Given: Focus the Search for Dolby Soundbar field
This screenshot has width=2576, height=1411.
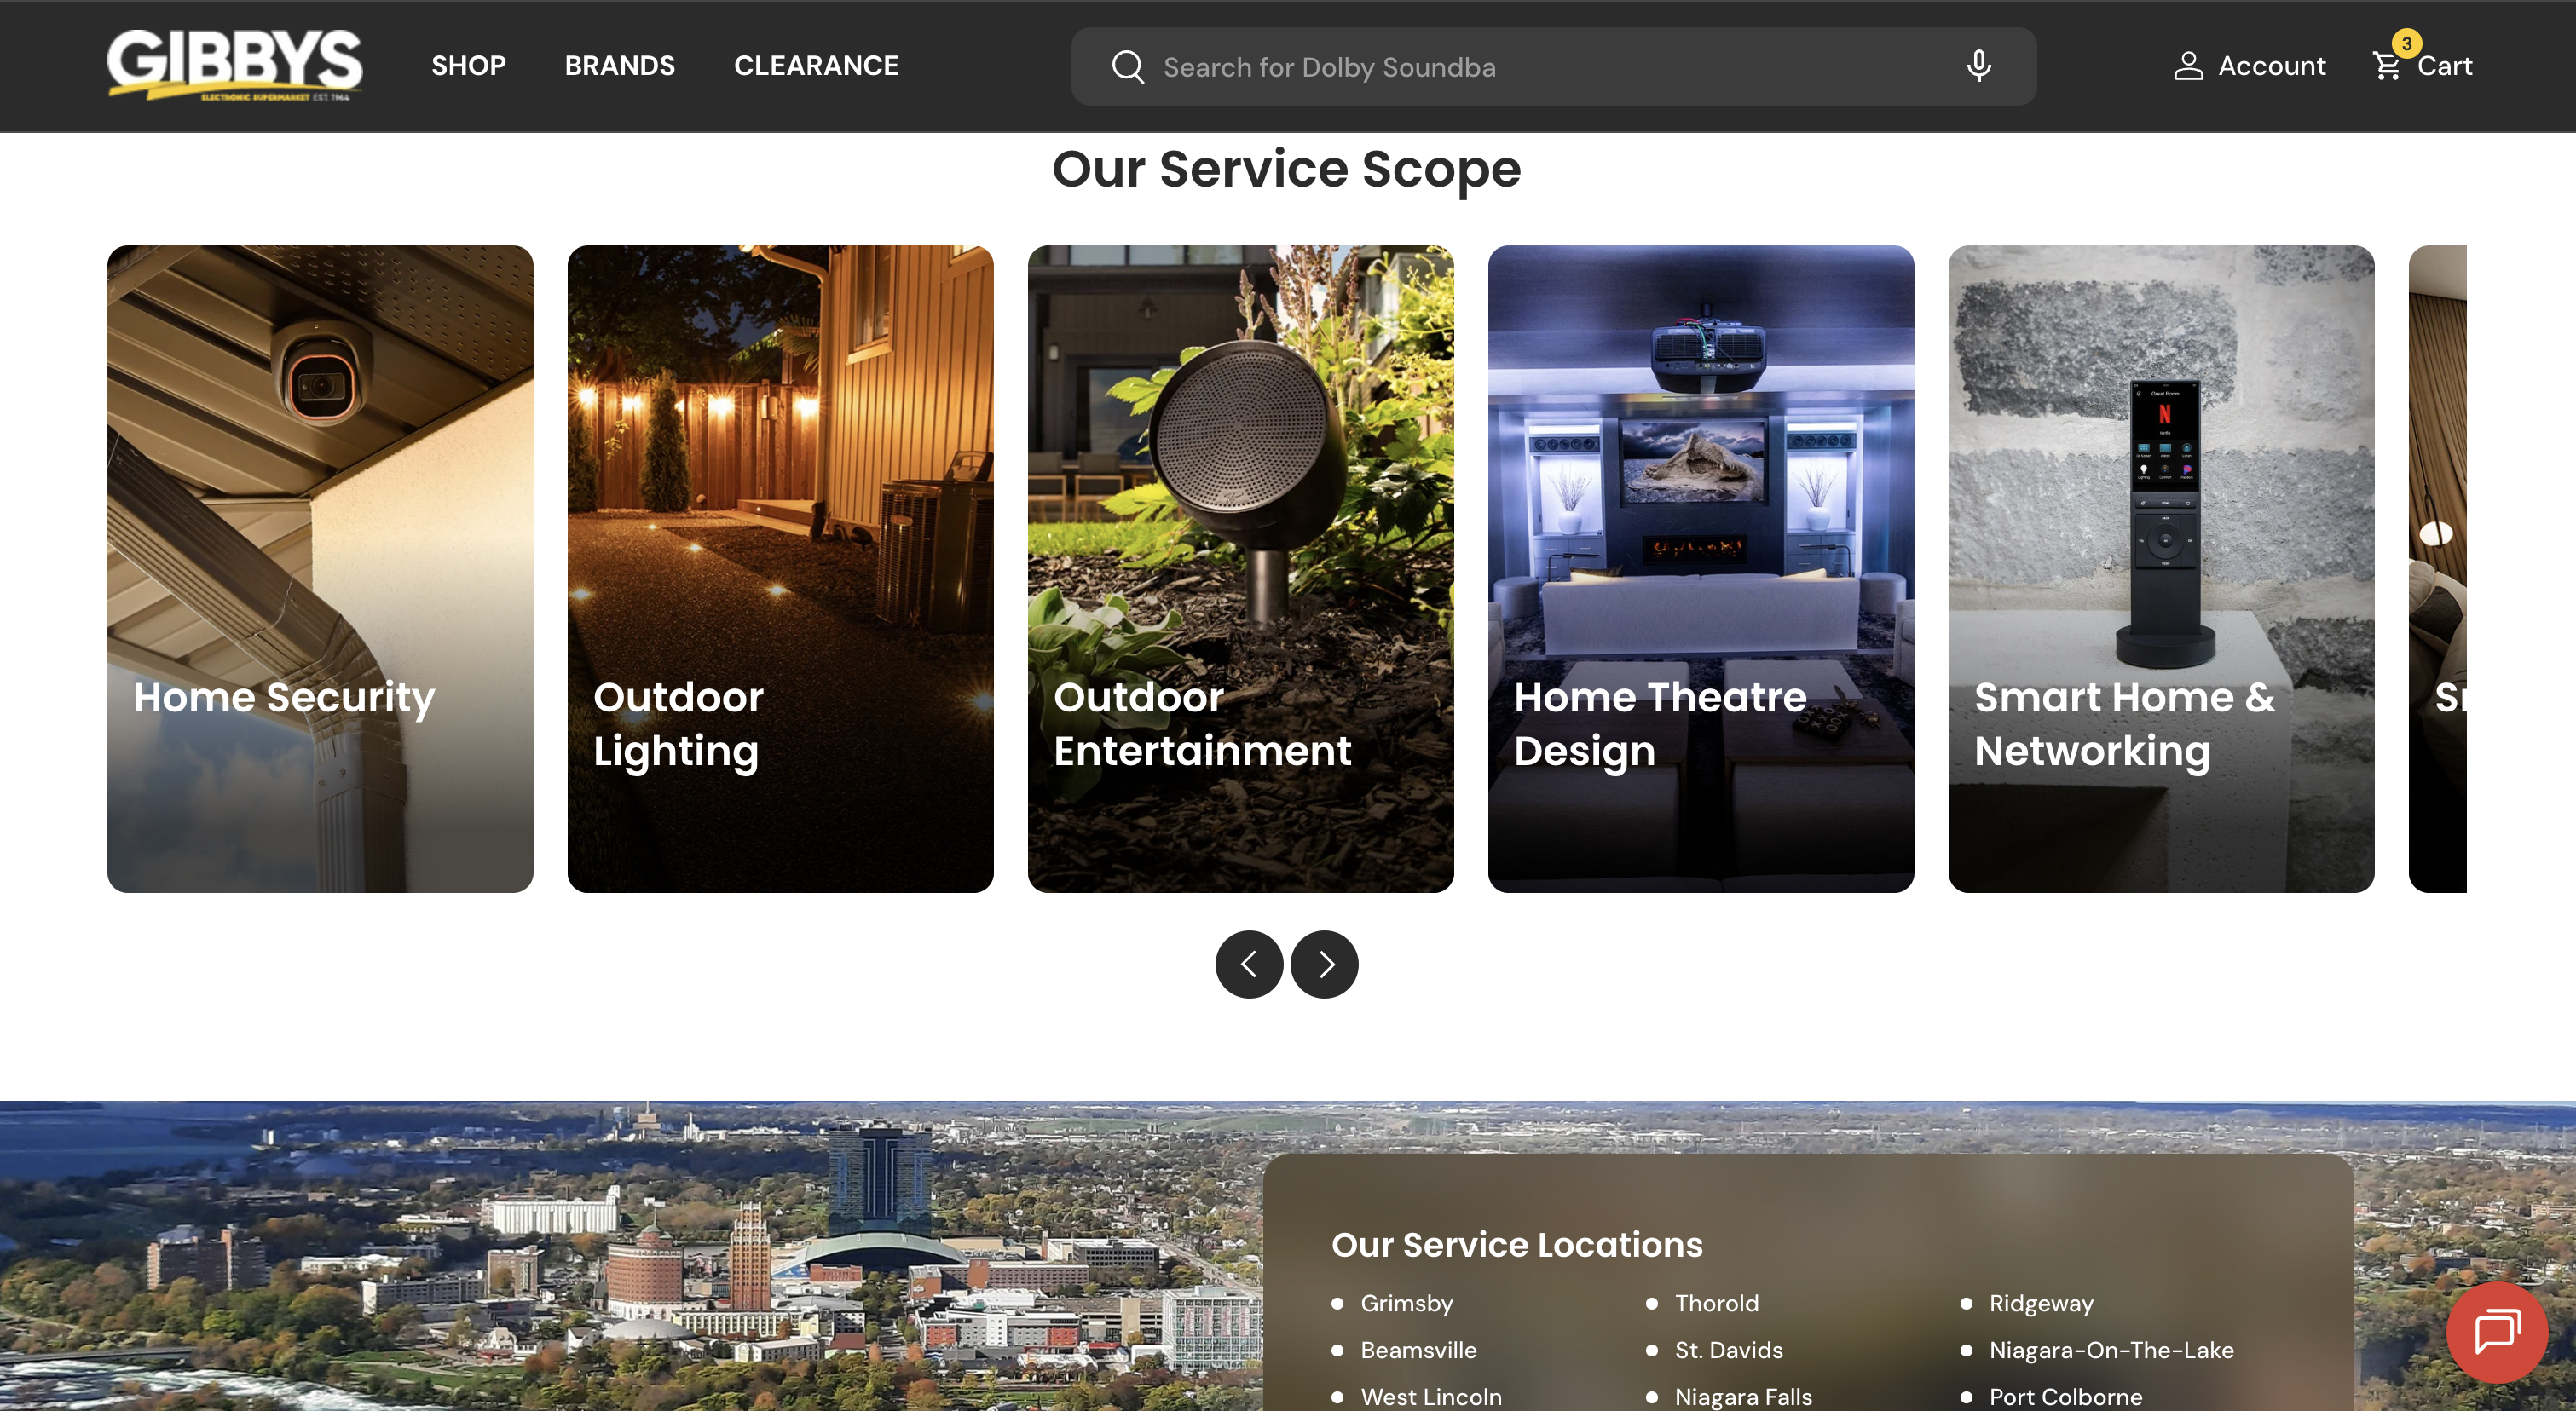Looking at the screenshot, I should [1553, 67].
